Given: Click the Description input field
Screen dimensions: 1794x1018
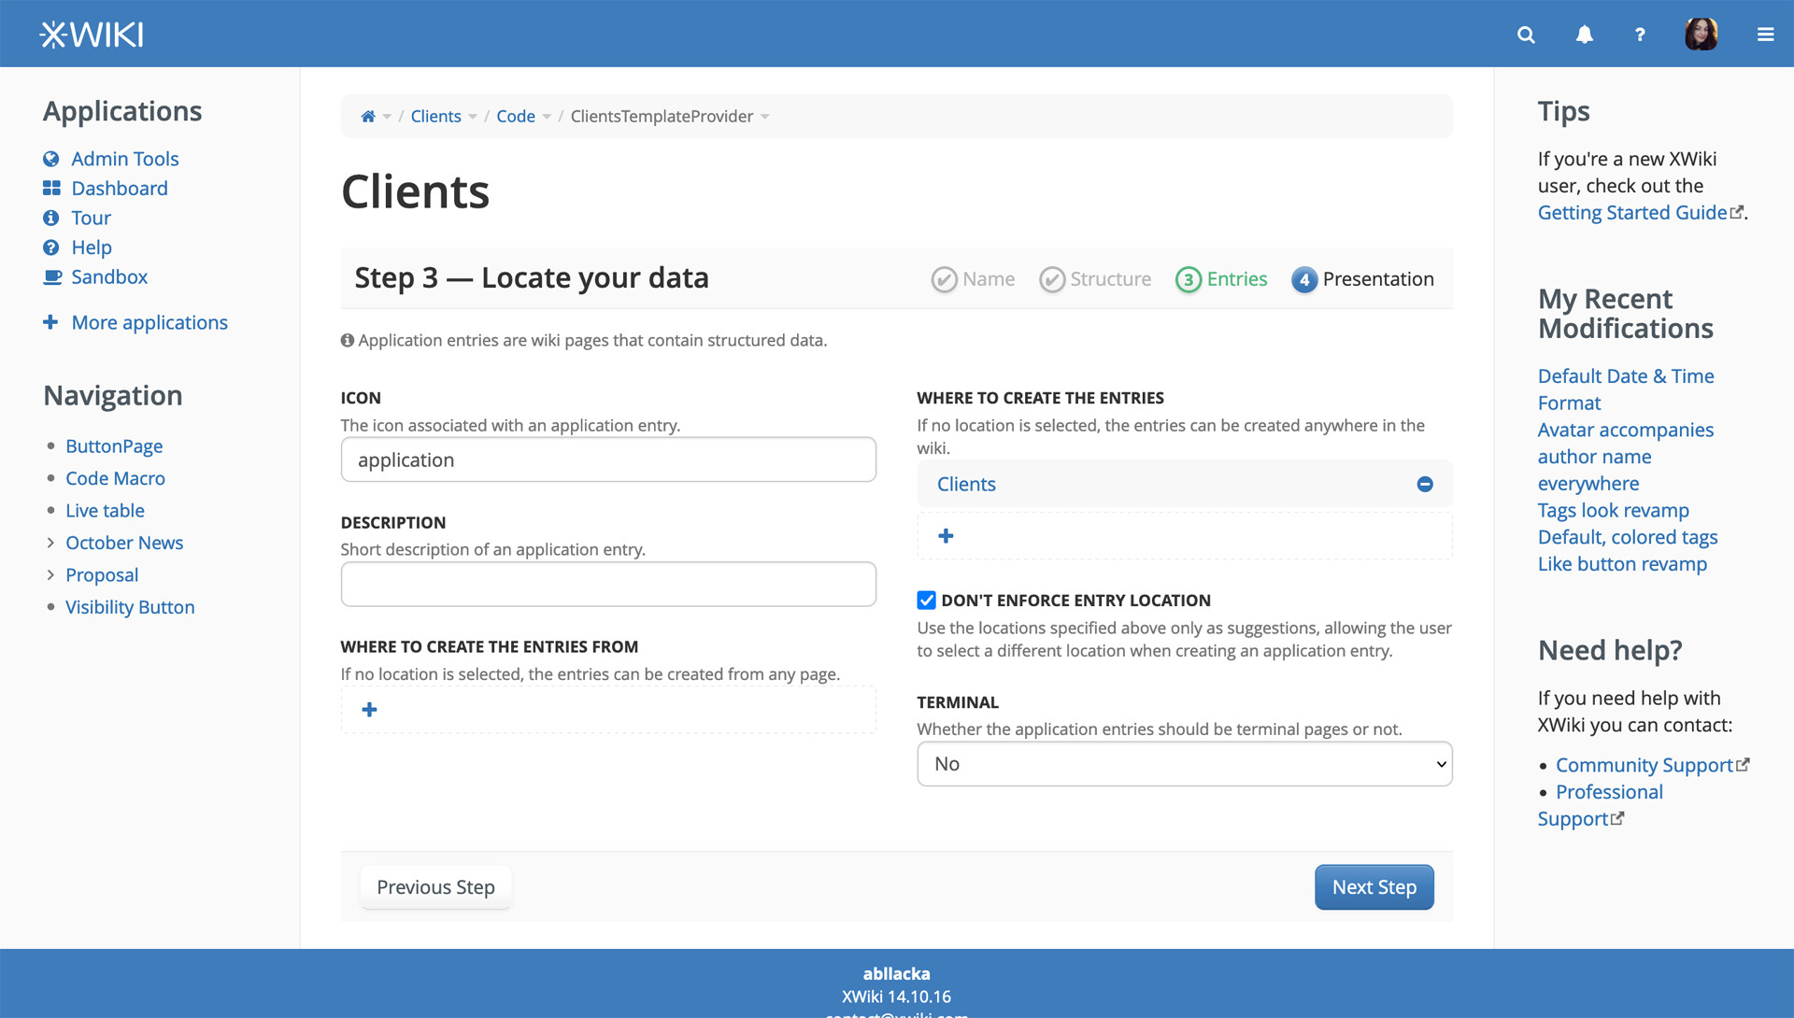Looking at the screenshot, I should pos(608,585).
